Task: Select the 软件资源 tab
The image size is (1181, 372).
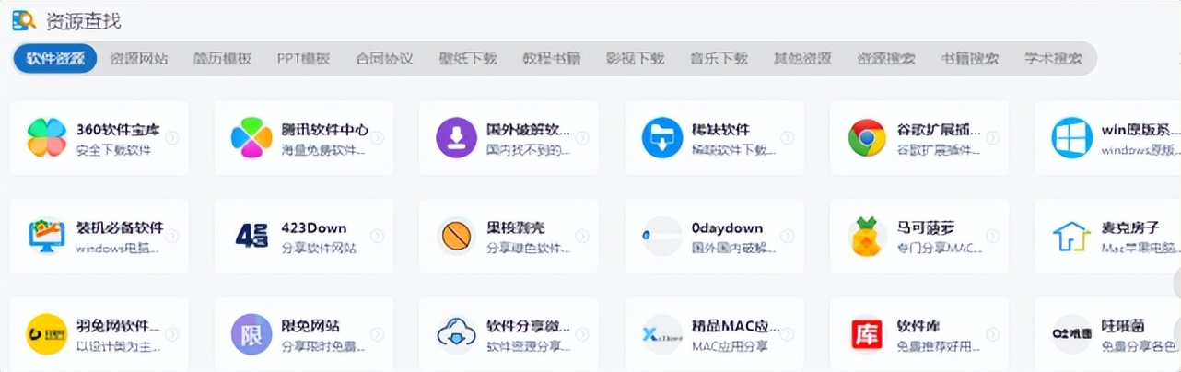Action: (55, 58)
